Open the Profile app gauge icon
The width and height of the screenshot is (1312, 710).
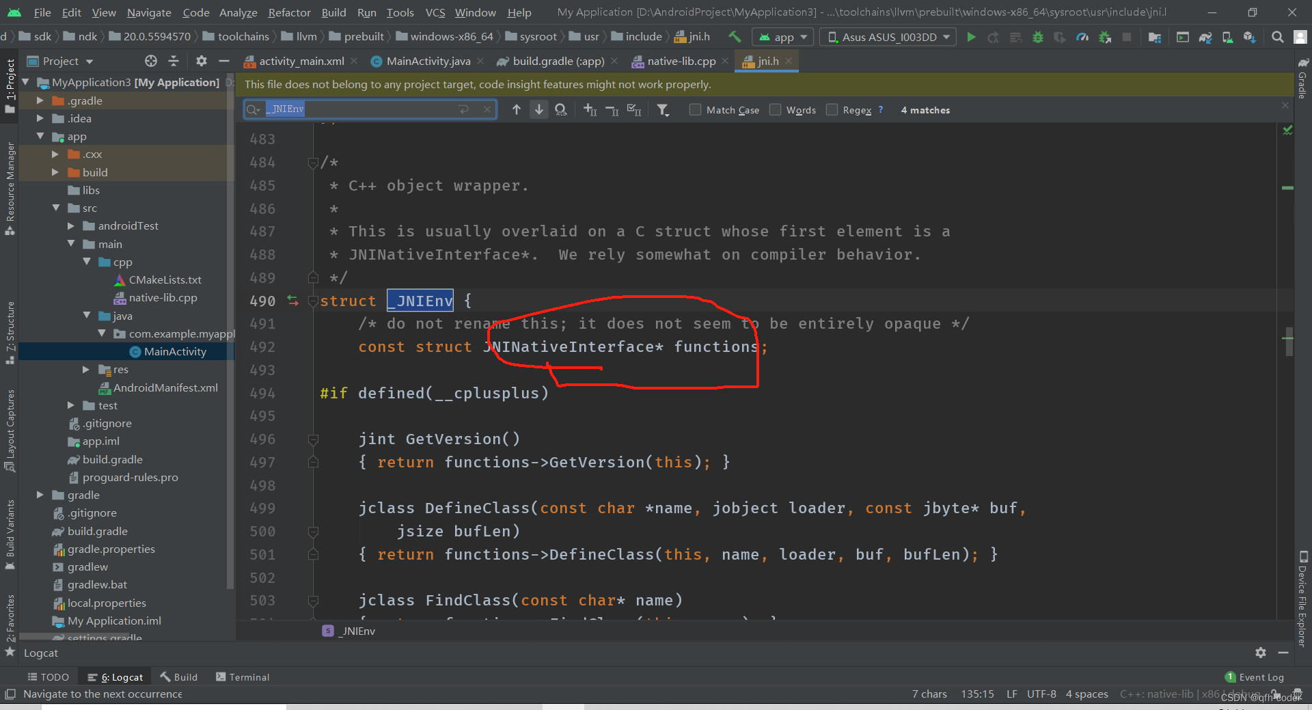click(x=1082, y=37)
